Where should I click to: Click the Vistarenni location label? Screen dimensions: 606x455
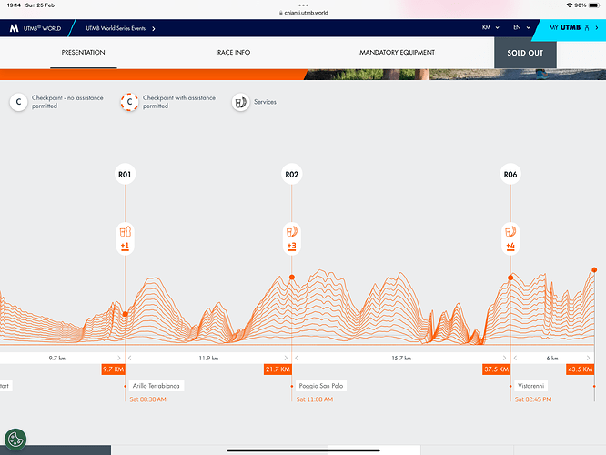click(x=531, y=386)
